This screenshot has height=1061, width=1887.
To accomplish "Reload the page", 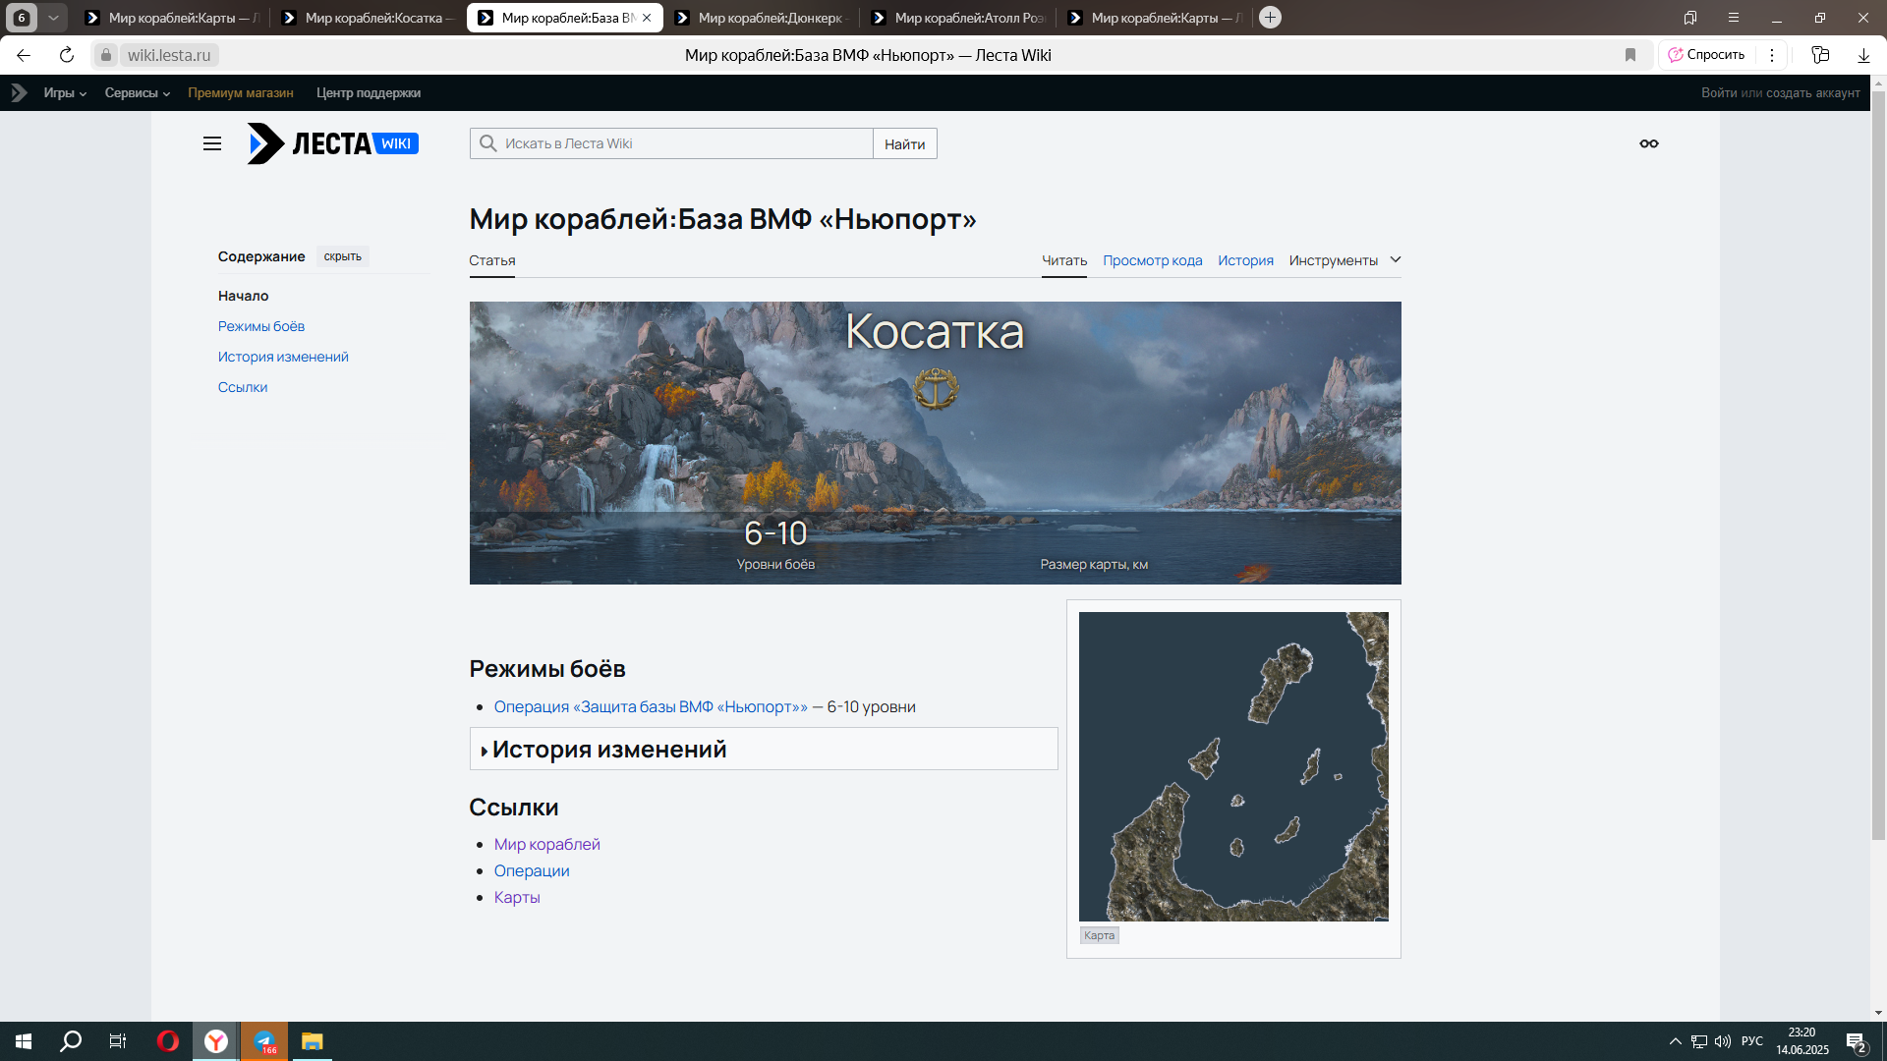I will coord(67,55).
